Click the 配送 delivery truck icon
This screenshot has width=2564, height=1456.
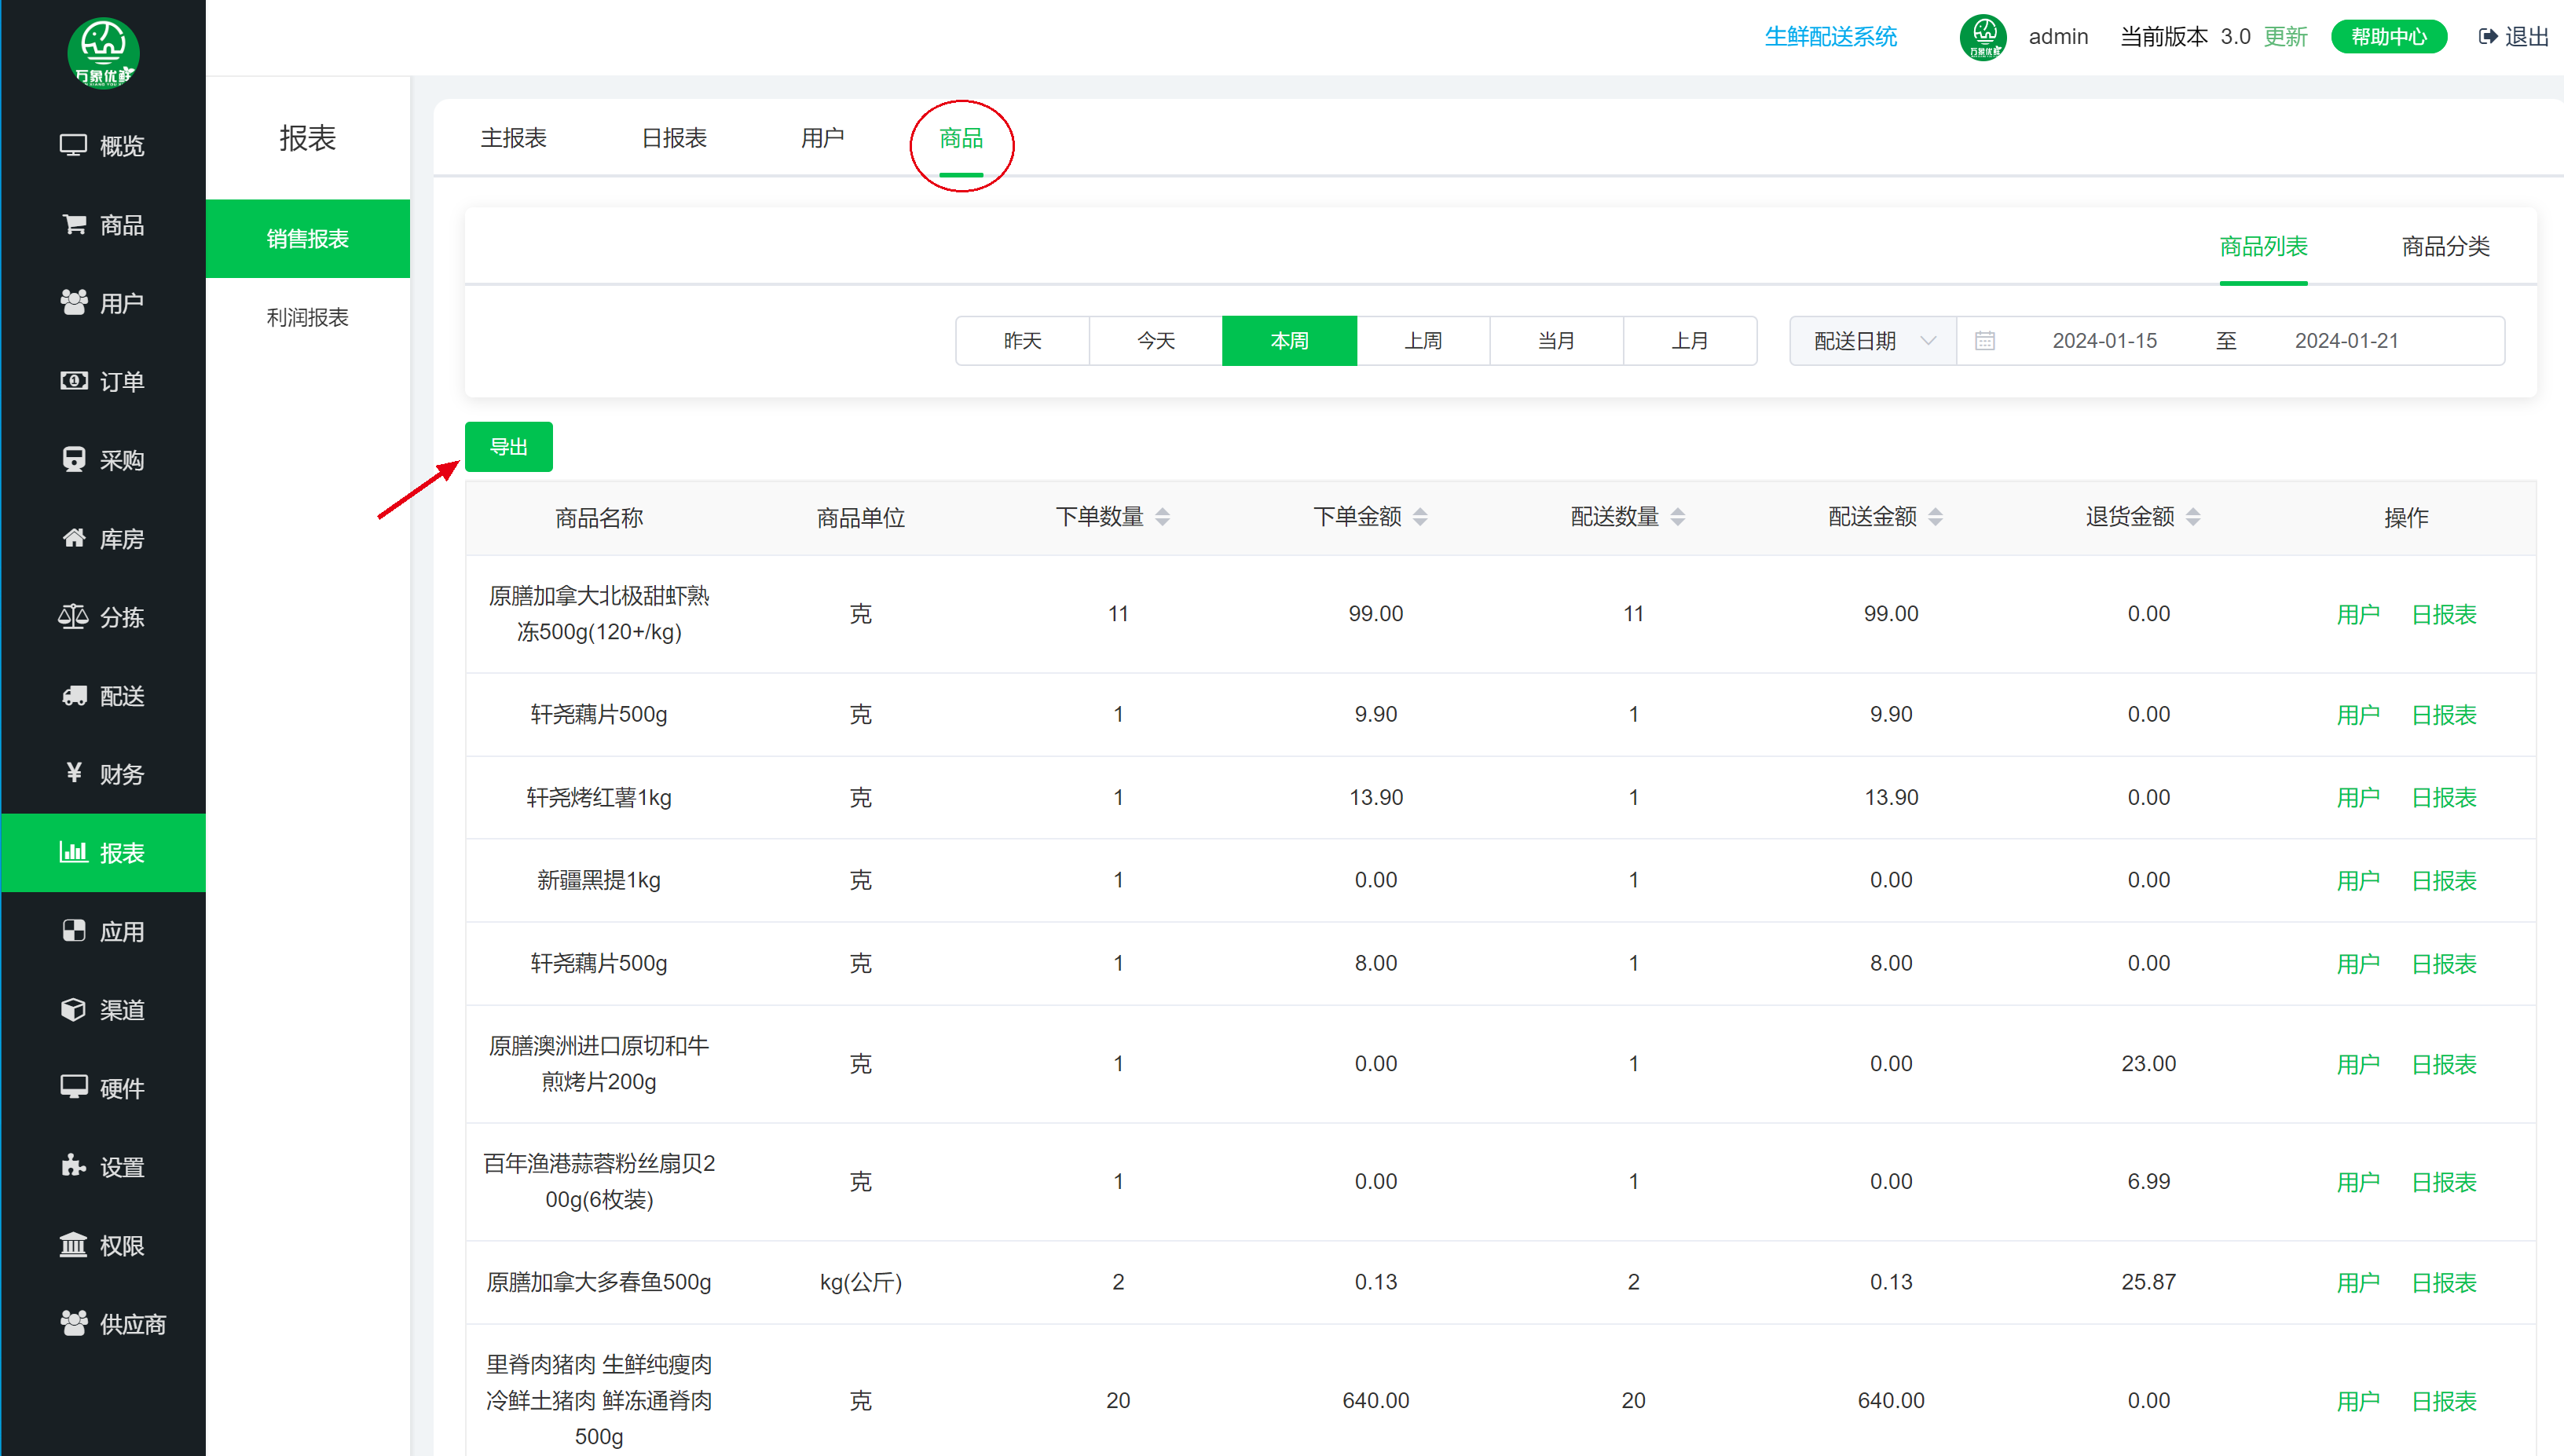pyautogui.click(x=74, y=695)
